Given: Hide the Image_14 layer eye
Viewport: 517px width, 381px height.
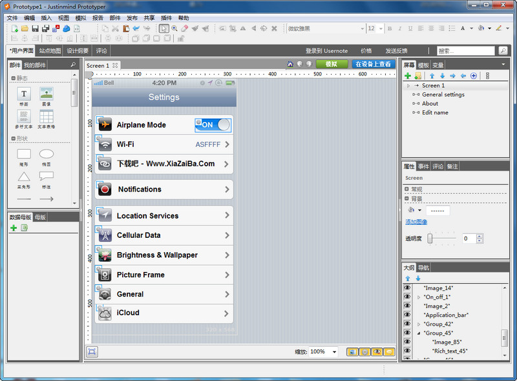Looking at the screenshot, I should (407, 288).
